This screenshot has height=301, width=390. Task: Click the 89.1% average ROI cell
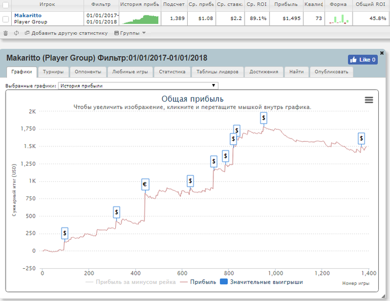[x=257, y=18]
